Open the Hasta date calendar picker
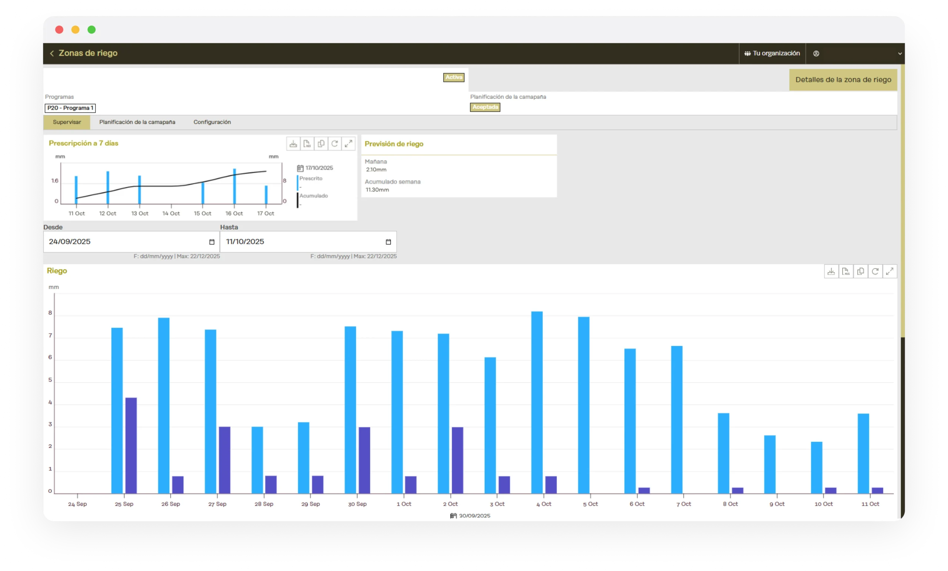This screenshot has width=948, height=571. click(388, 242)
